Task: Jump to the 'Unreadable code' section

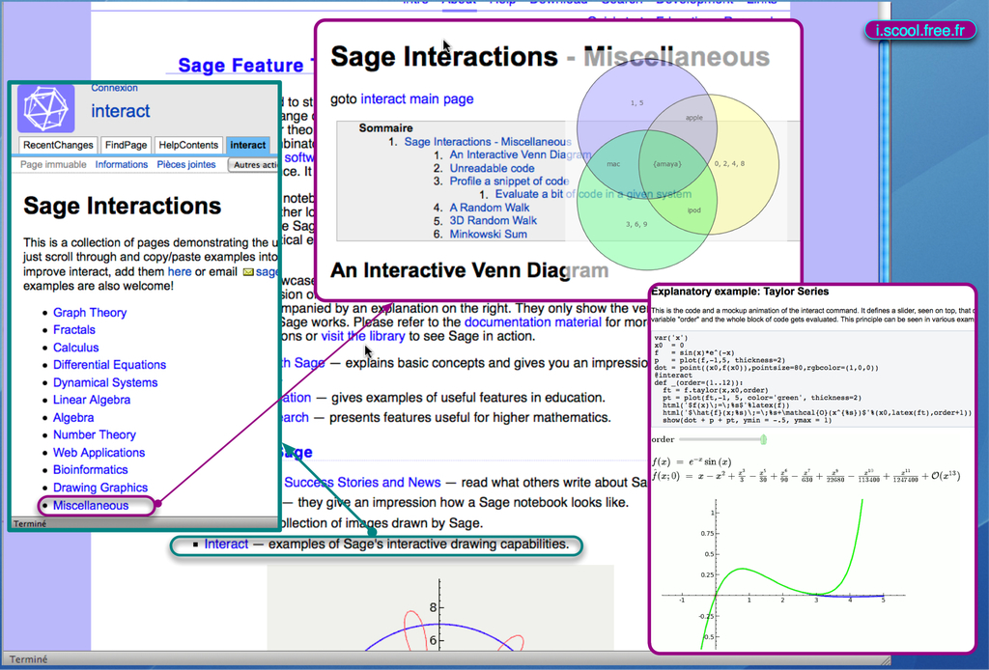Action: pyautogui.click(x=492, y=168)
